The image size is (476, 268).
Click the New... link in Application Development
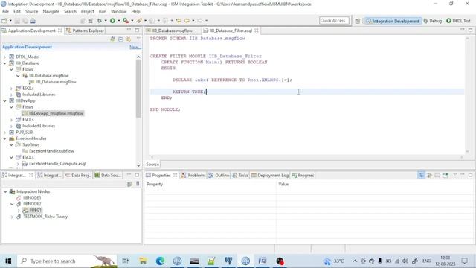click(x=135, y=47)
